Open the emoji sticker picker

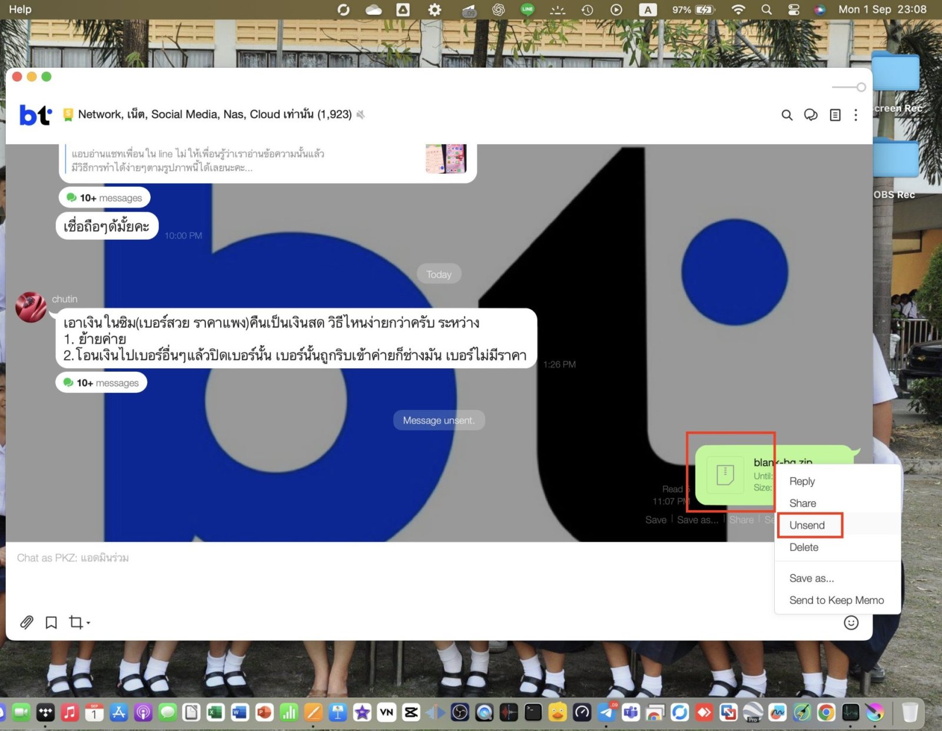pos(851,623)
